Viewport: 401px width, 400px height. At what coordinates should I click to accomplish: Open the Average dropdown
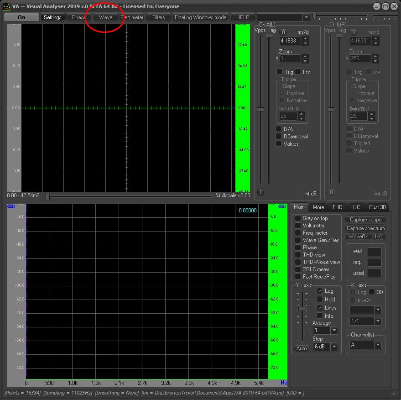(334, 331)
